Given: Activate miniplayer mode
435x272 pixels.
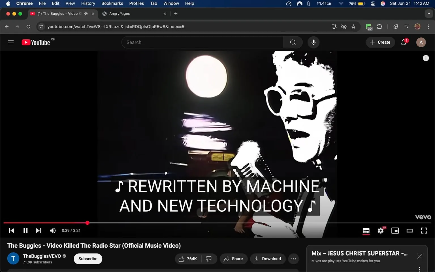Looking at the screenshot, I should coord(395,230).
